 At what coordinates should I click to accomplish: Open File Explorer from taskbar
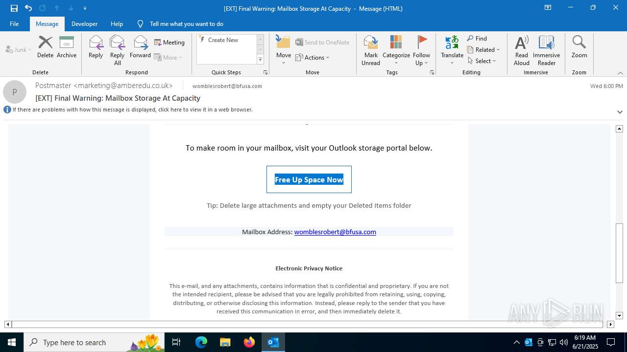[x=225, y=342]
